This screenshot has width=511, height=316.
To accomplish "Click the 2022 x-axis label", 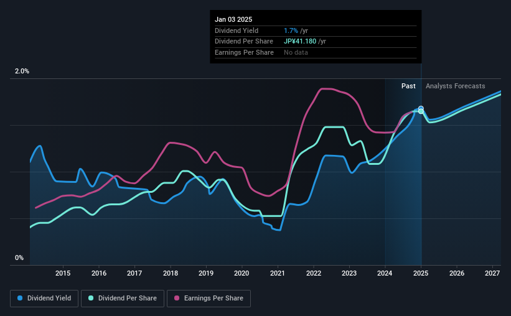I will pos(314,273).
